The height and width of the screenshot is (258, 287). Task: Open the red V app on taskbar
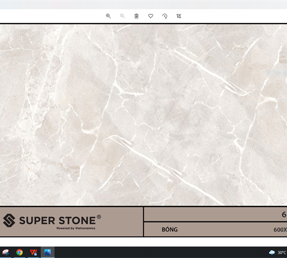pos(33,252)
